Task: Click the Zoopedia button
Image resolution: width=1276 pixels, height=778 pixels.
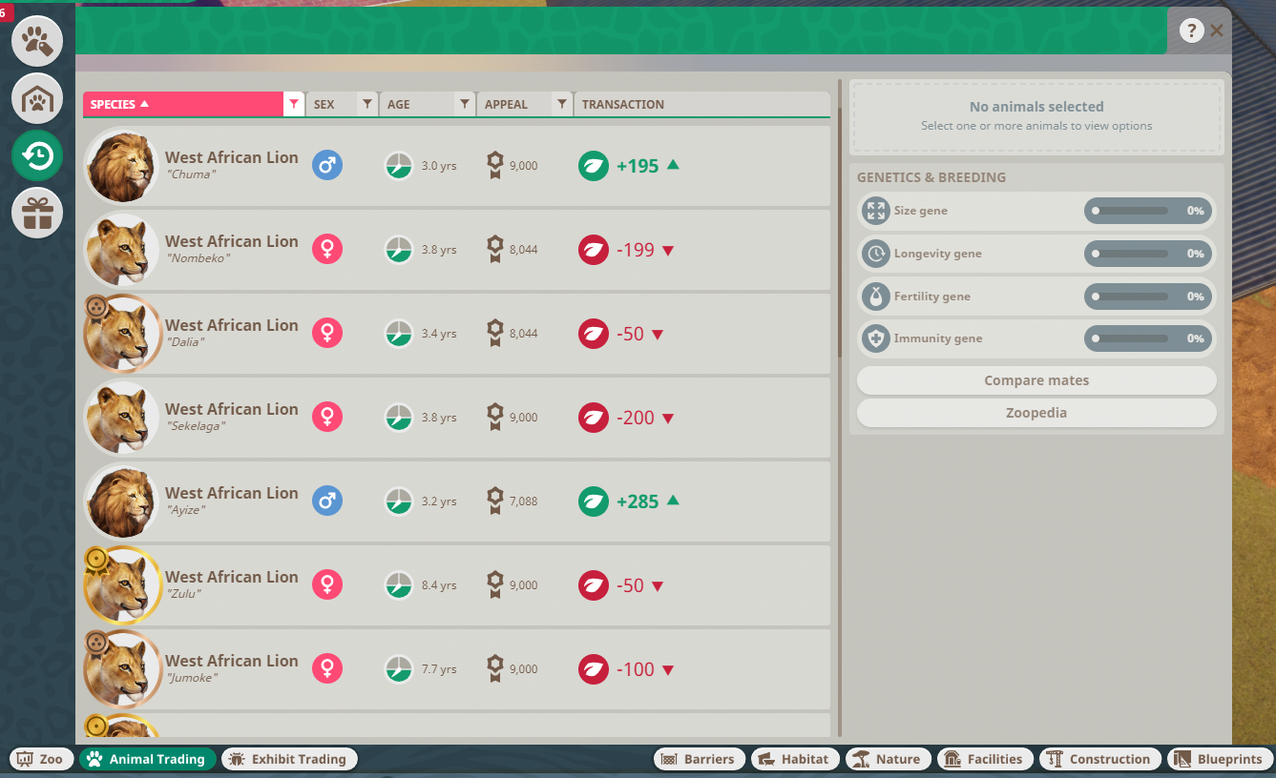Action: (x=1036, y=413)
